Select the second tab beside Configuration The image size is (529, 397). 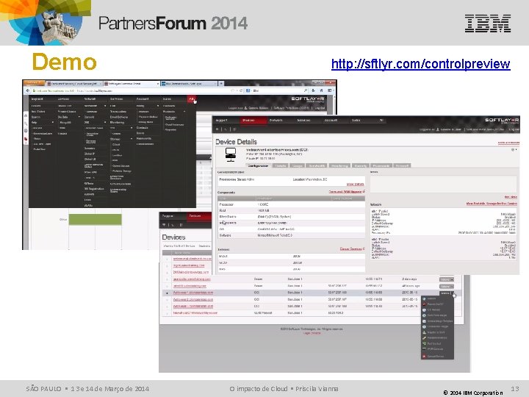[281, 165]
